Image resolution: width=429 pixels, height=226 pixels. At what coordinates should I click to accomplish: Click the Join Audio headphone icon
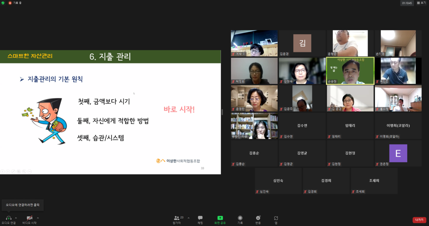pyautogui.click(x=8, y=218)
